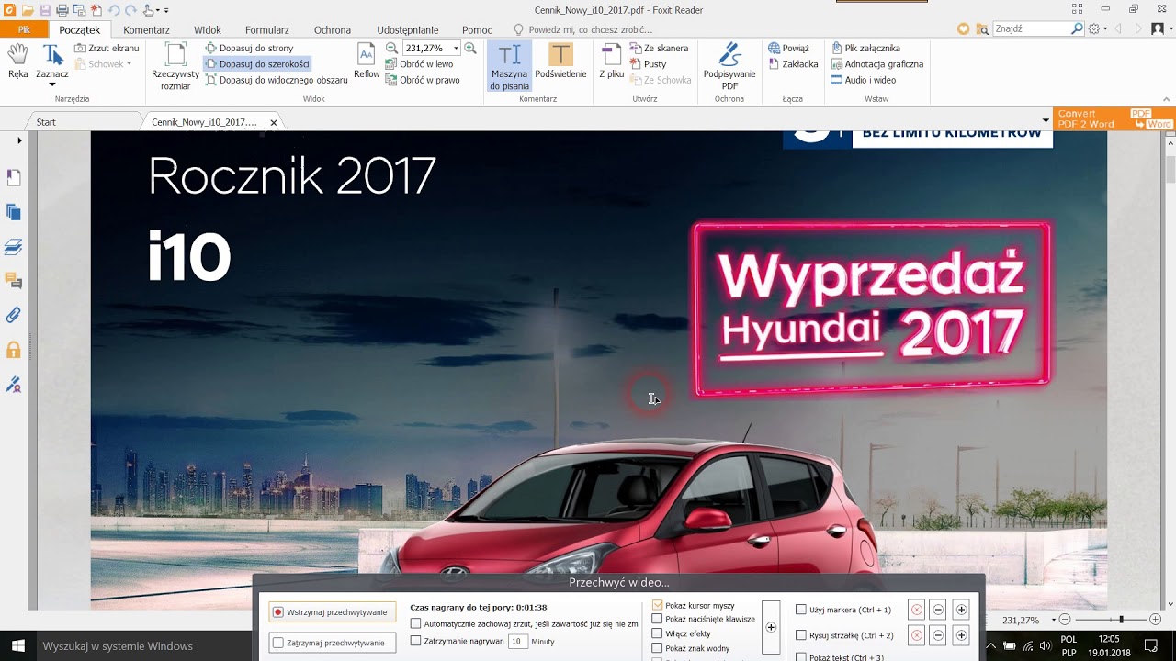Image resolution: width=1176 pixels, height=661 pixels.
Task: Insert a Powiąż link
Action: tap(788, 48)
